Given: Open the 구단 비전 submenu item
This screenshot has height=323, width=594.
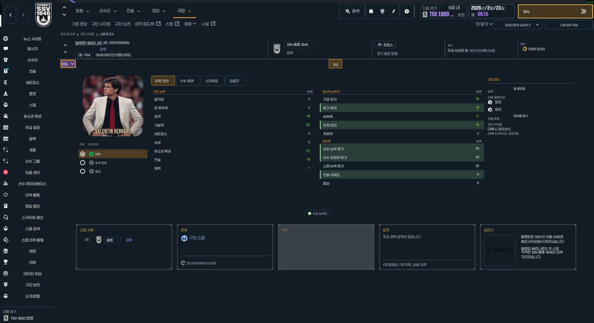Looking at the screenshot, I should click(123, 24).
